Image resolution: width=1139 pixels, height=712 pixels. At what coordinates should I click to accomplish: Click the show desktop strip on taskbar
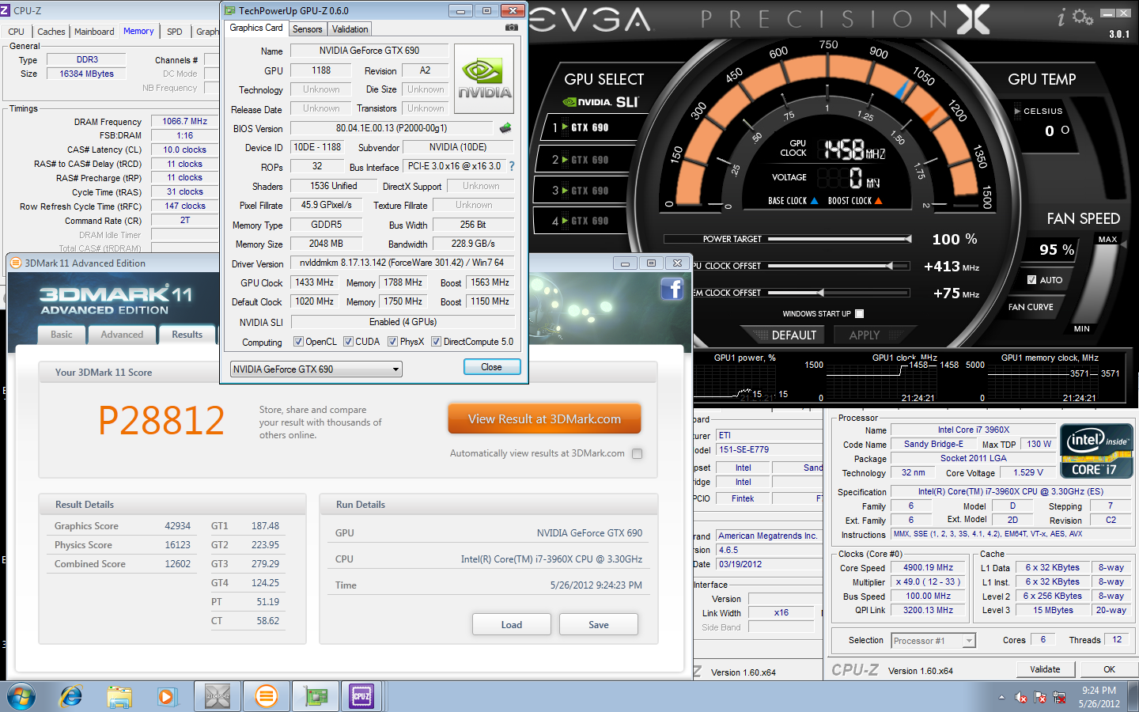(1133, 697)
